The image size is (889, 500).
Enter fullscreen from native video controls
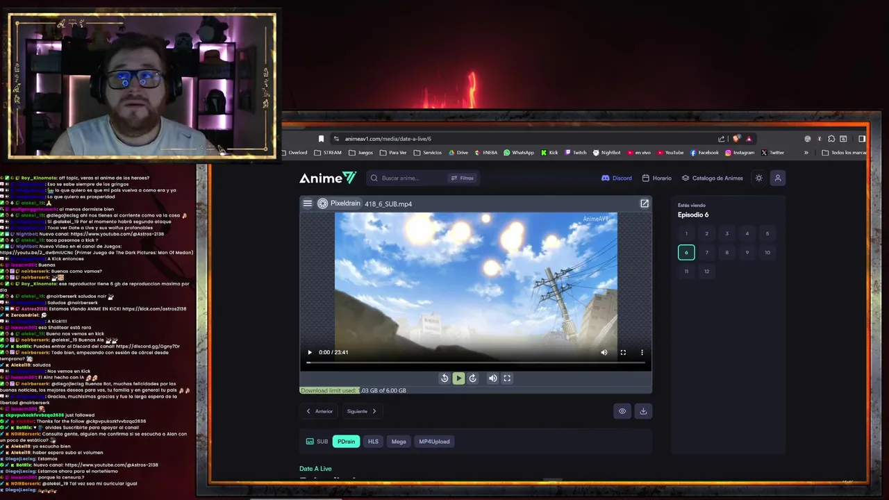pos(623,352)
